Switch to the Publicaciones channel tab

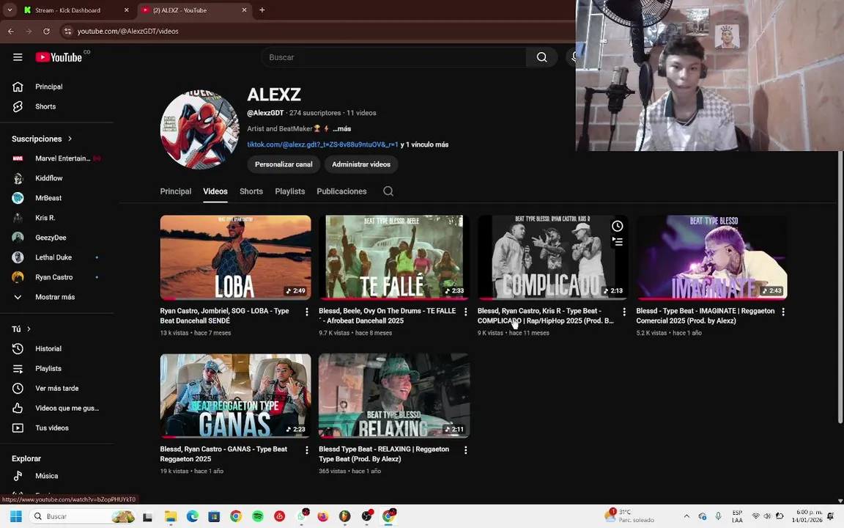(x=342, y=191)
